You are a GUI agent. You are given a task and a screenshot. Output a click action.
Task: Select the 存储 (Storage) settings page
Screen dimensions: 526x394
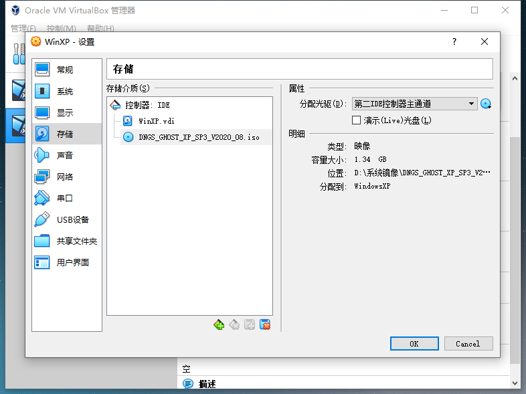pos(67,134)
